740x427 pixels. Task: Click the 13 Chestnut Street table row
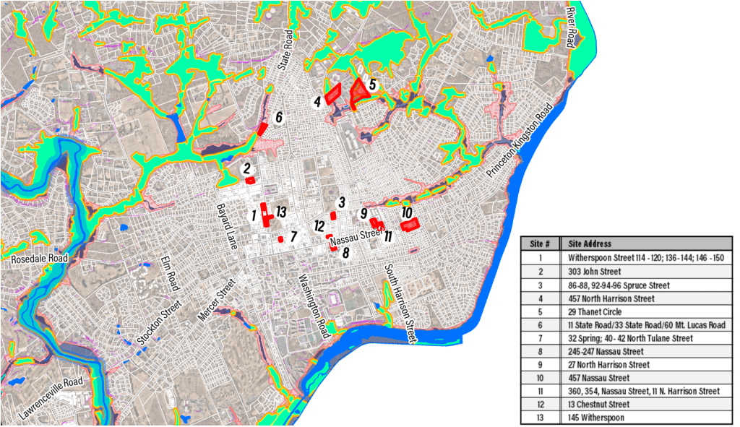point(626,405)
